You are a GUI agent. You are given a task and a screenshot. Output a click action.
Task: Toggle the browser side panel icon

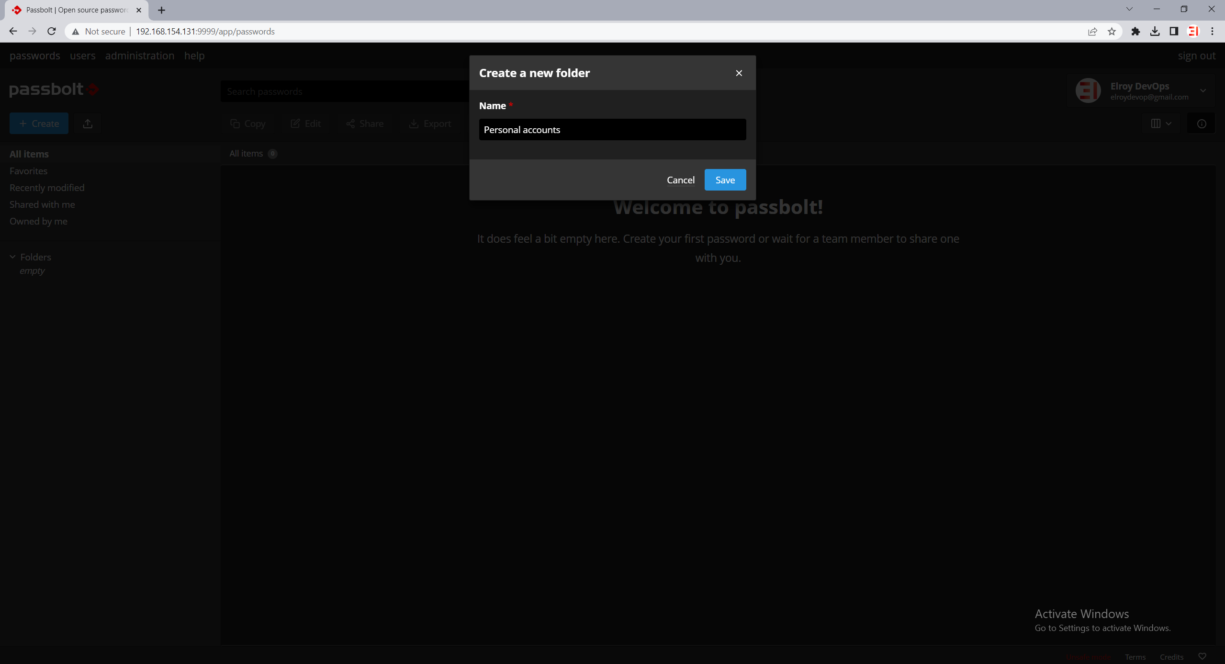1174,32
